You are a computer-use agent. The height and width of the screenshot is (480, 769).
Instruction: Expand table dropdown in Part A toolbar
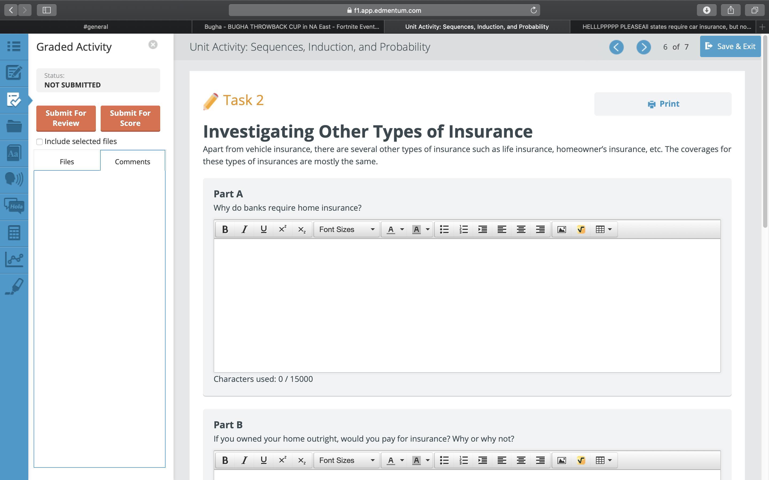(x=609, y=229)
